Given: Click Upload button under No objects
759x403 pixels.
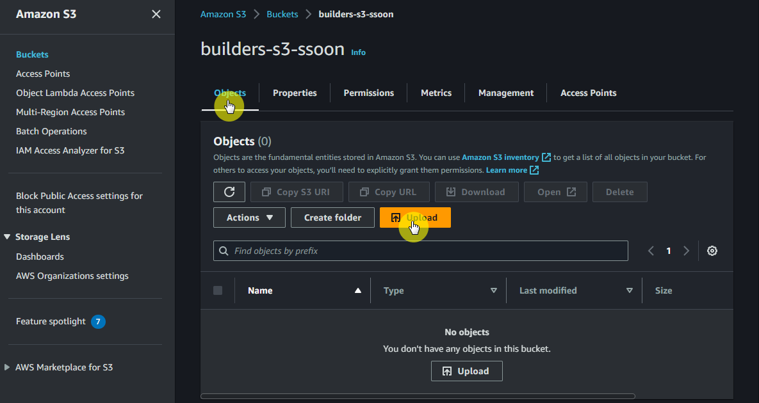Looking at the screenshot, I should coord(467,371).
